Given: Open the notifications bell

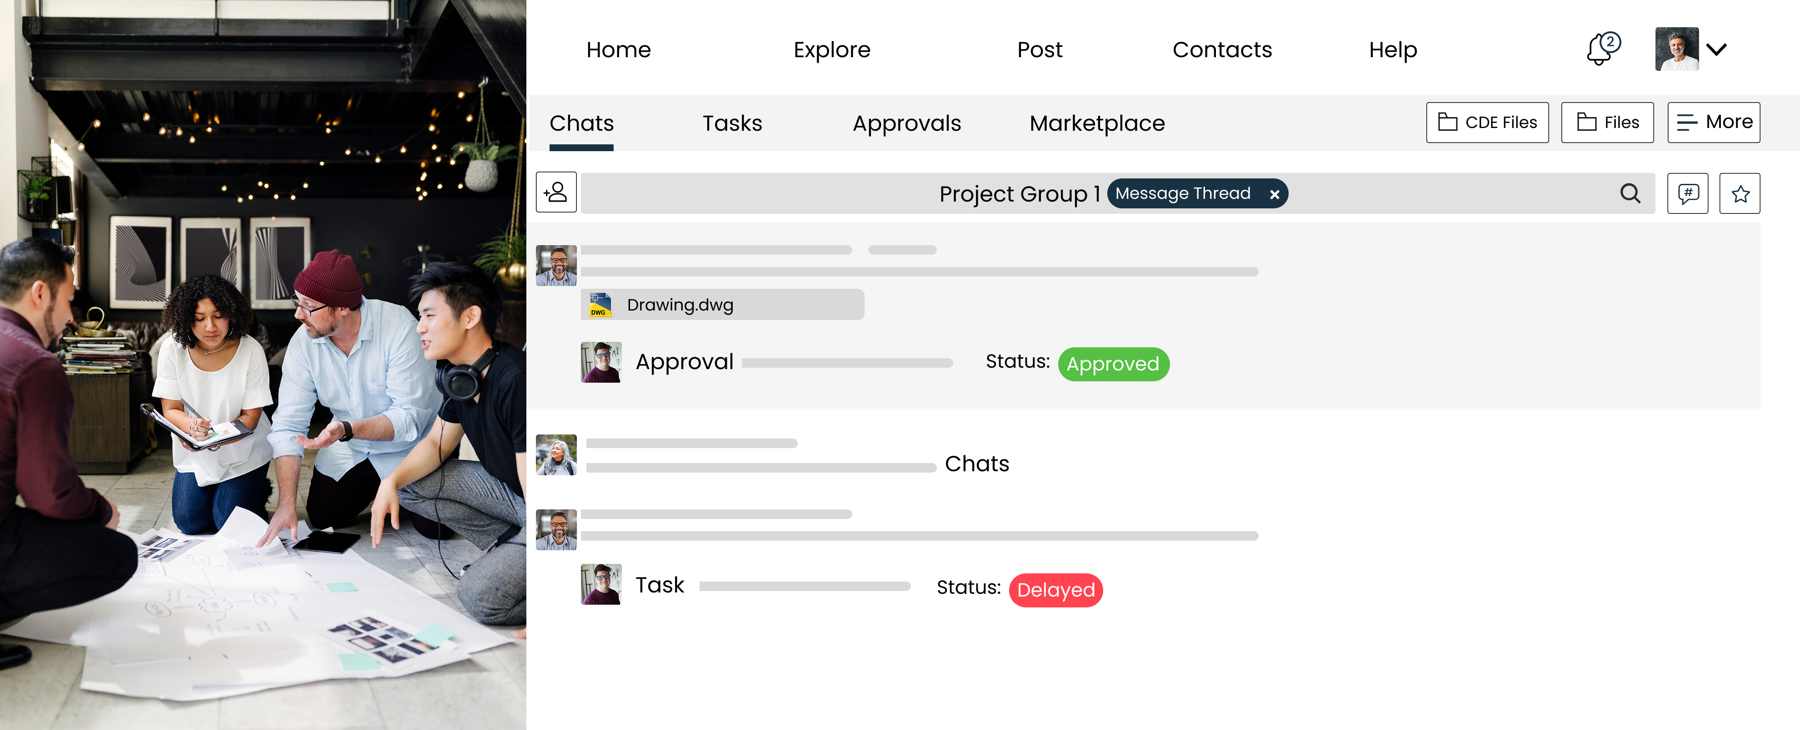Looking at the screenshot, I should click(x=1601, y=49).
